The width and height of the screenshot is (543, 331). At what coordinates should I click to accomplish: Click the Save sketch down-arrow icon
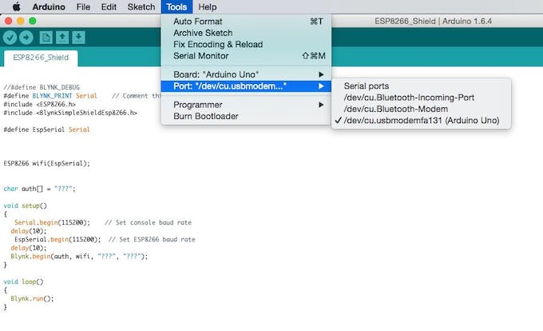[78, 37]
